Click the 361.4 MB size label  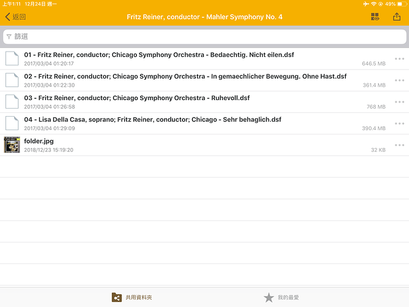pyautogui.click(x=374, y=85)
